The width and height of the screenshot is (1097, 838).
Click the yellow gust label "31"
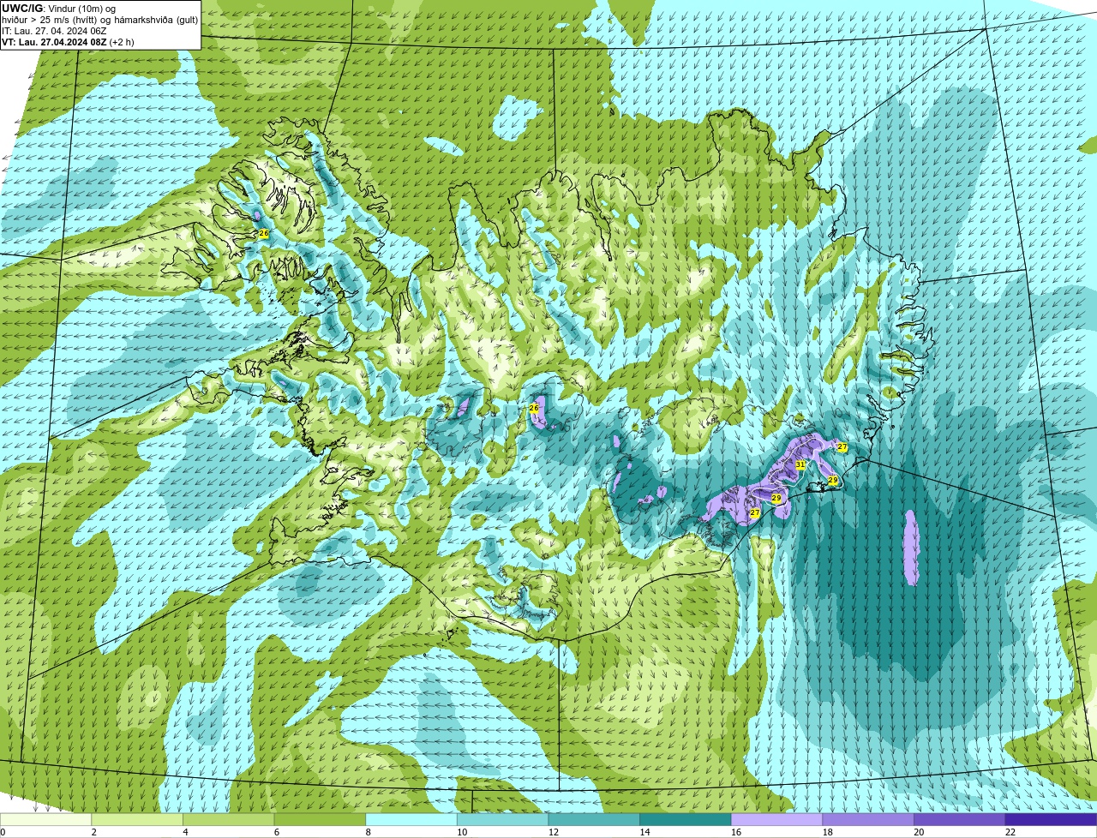click(800, 464)
